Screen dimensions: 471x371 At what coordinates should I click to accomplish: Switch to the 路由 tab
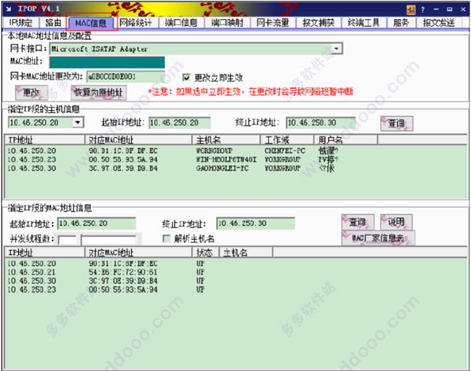(x=53, y=23)
